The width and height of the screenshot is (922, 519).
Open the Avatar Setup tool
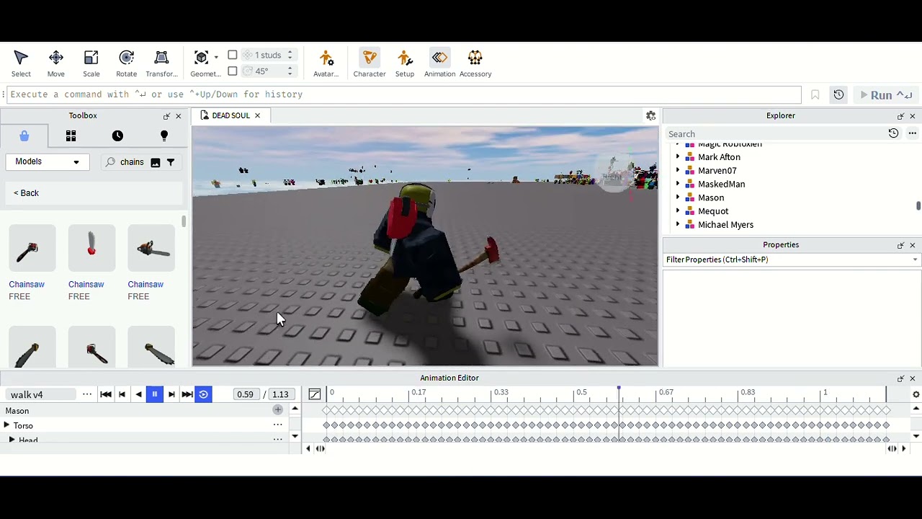point(405,63)
